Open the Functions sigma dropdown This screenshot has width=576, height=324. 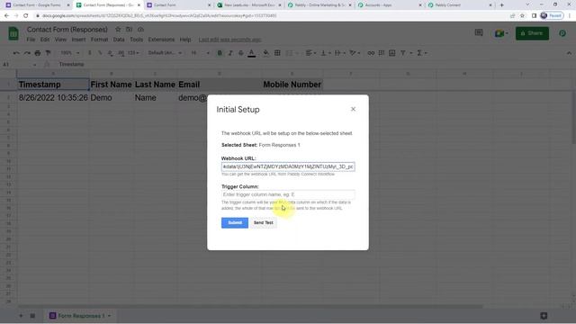tap(422, 53)
